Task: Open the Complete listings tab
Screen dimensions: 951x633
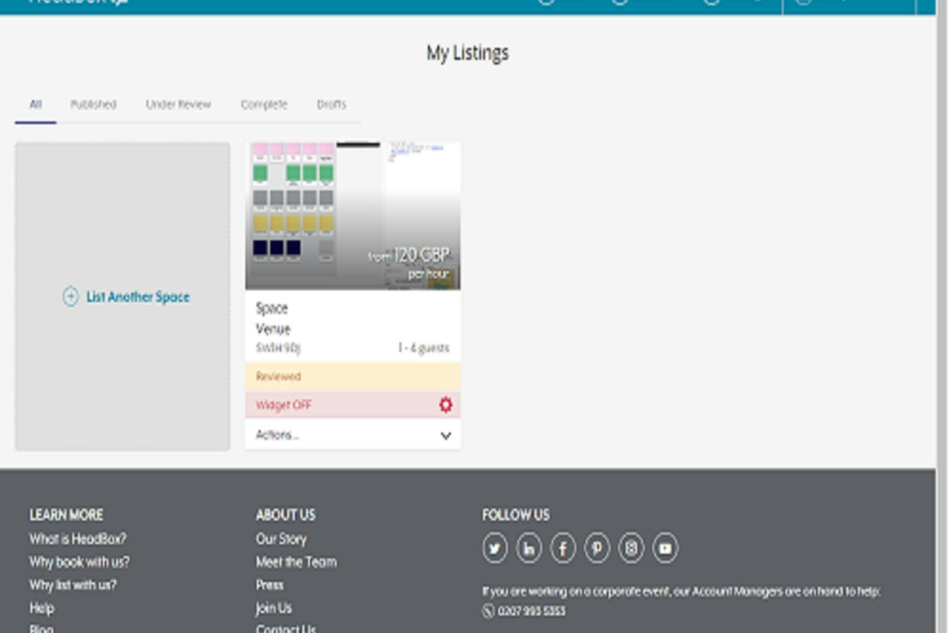Action: pyautogui.click(x=264, y=104)
